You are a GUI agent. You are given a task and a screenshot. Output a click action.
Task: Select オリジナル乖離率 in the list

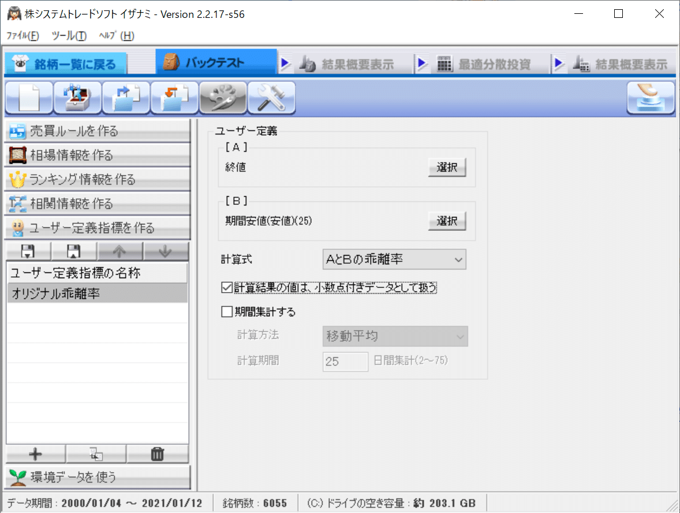coord(97,294)
